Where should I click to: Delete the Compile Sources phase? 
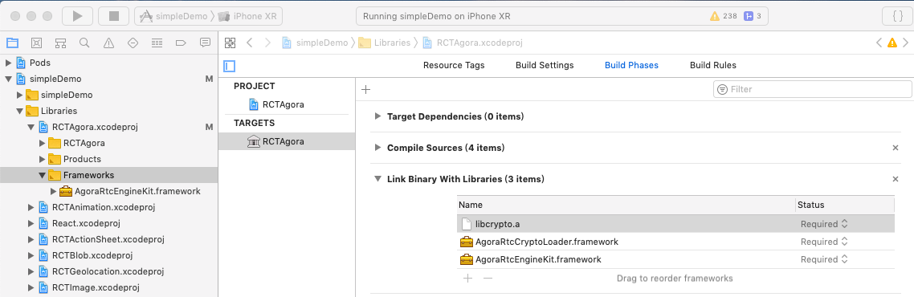tap(896, 148)
